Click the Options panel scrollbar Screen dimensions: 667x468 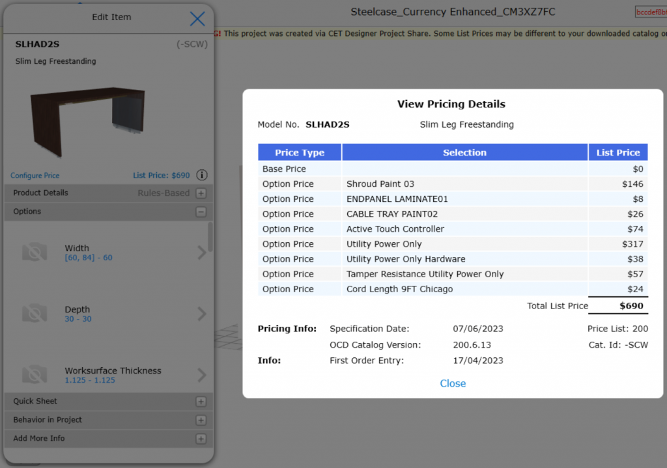click(x=210, y=237)
